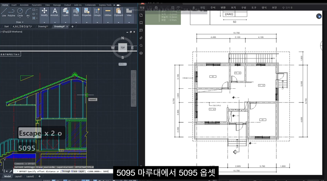327x181 pixels.
Task: Click the Through option in command line
Action: click(66, 171)
